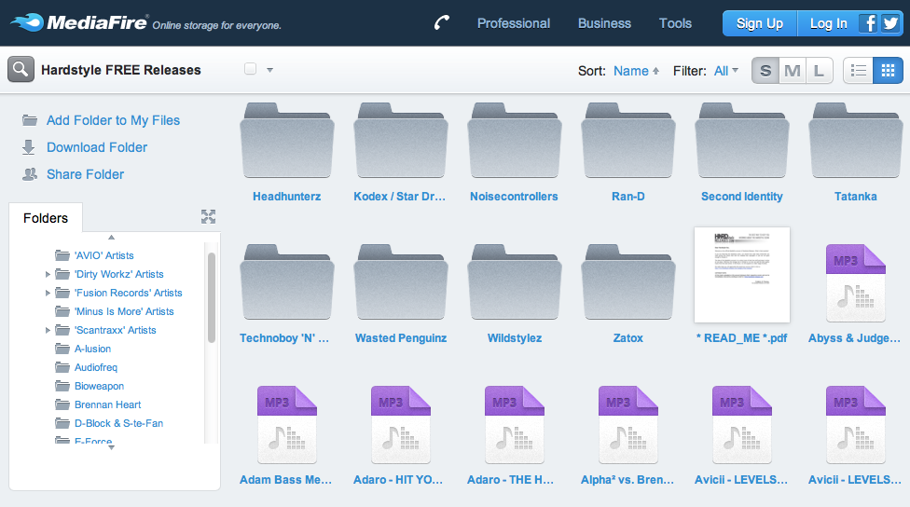910x507 pixels.
Task: Click the folder tree scroll-down arrow
Action: [x=112, y=447]
